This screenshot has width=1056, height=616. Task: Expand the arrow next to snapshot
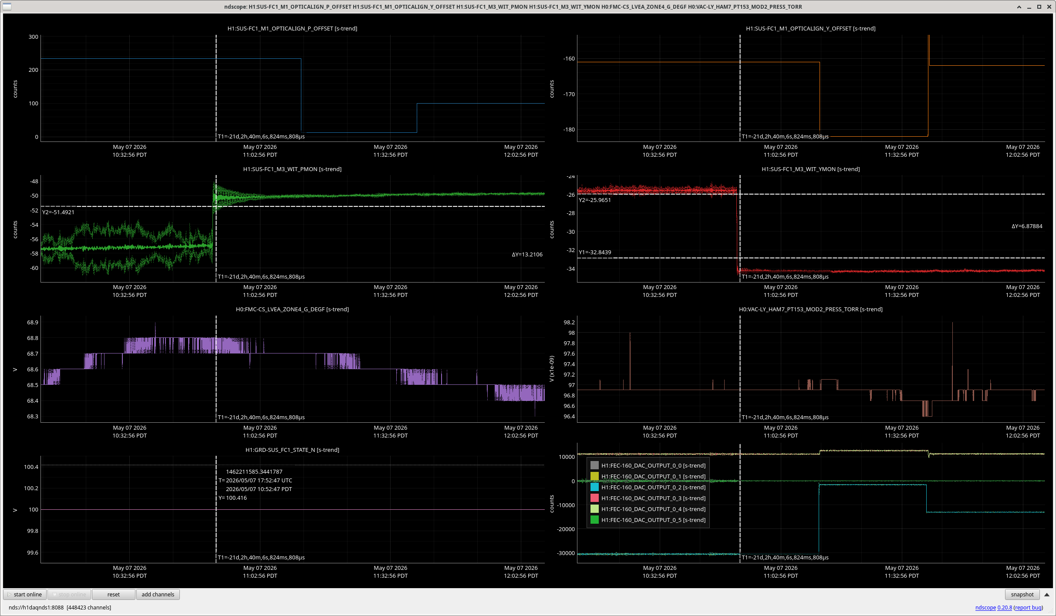pos(1047,594)
